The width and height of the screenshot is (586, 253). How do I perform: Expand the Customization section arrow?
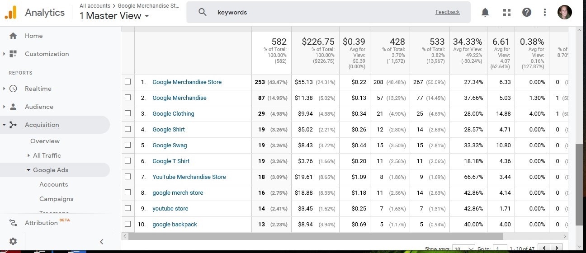[x=4, y=54]
